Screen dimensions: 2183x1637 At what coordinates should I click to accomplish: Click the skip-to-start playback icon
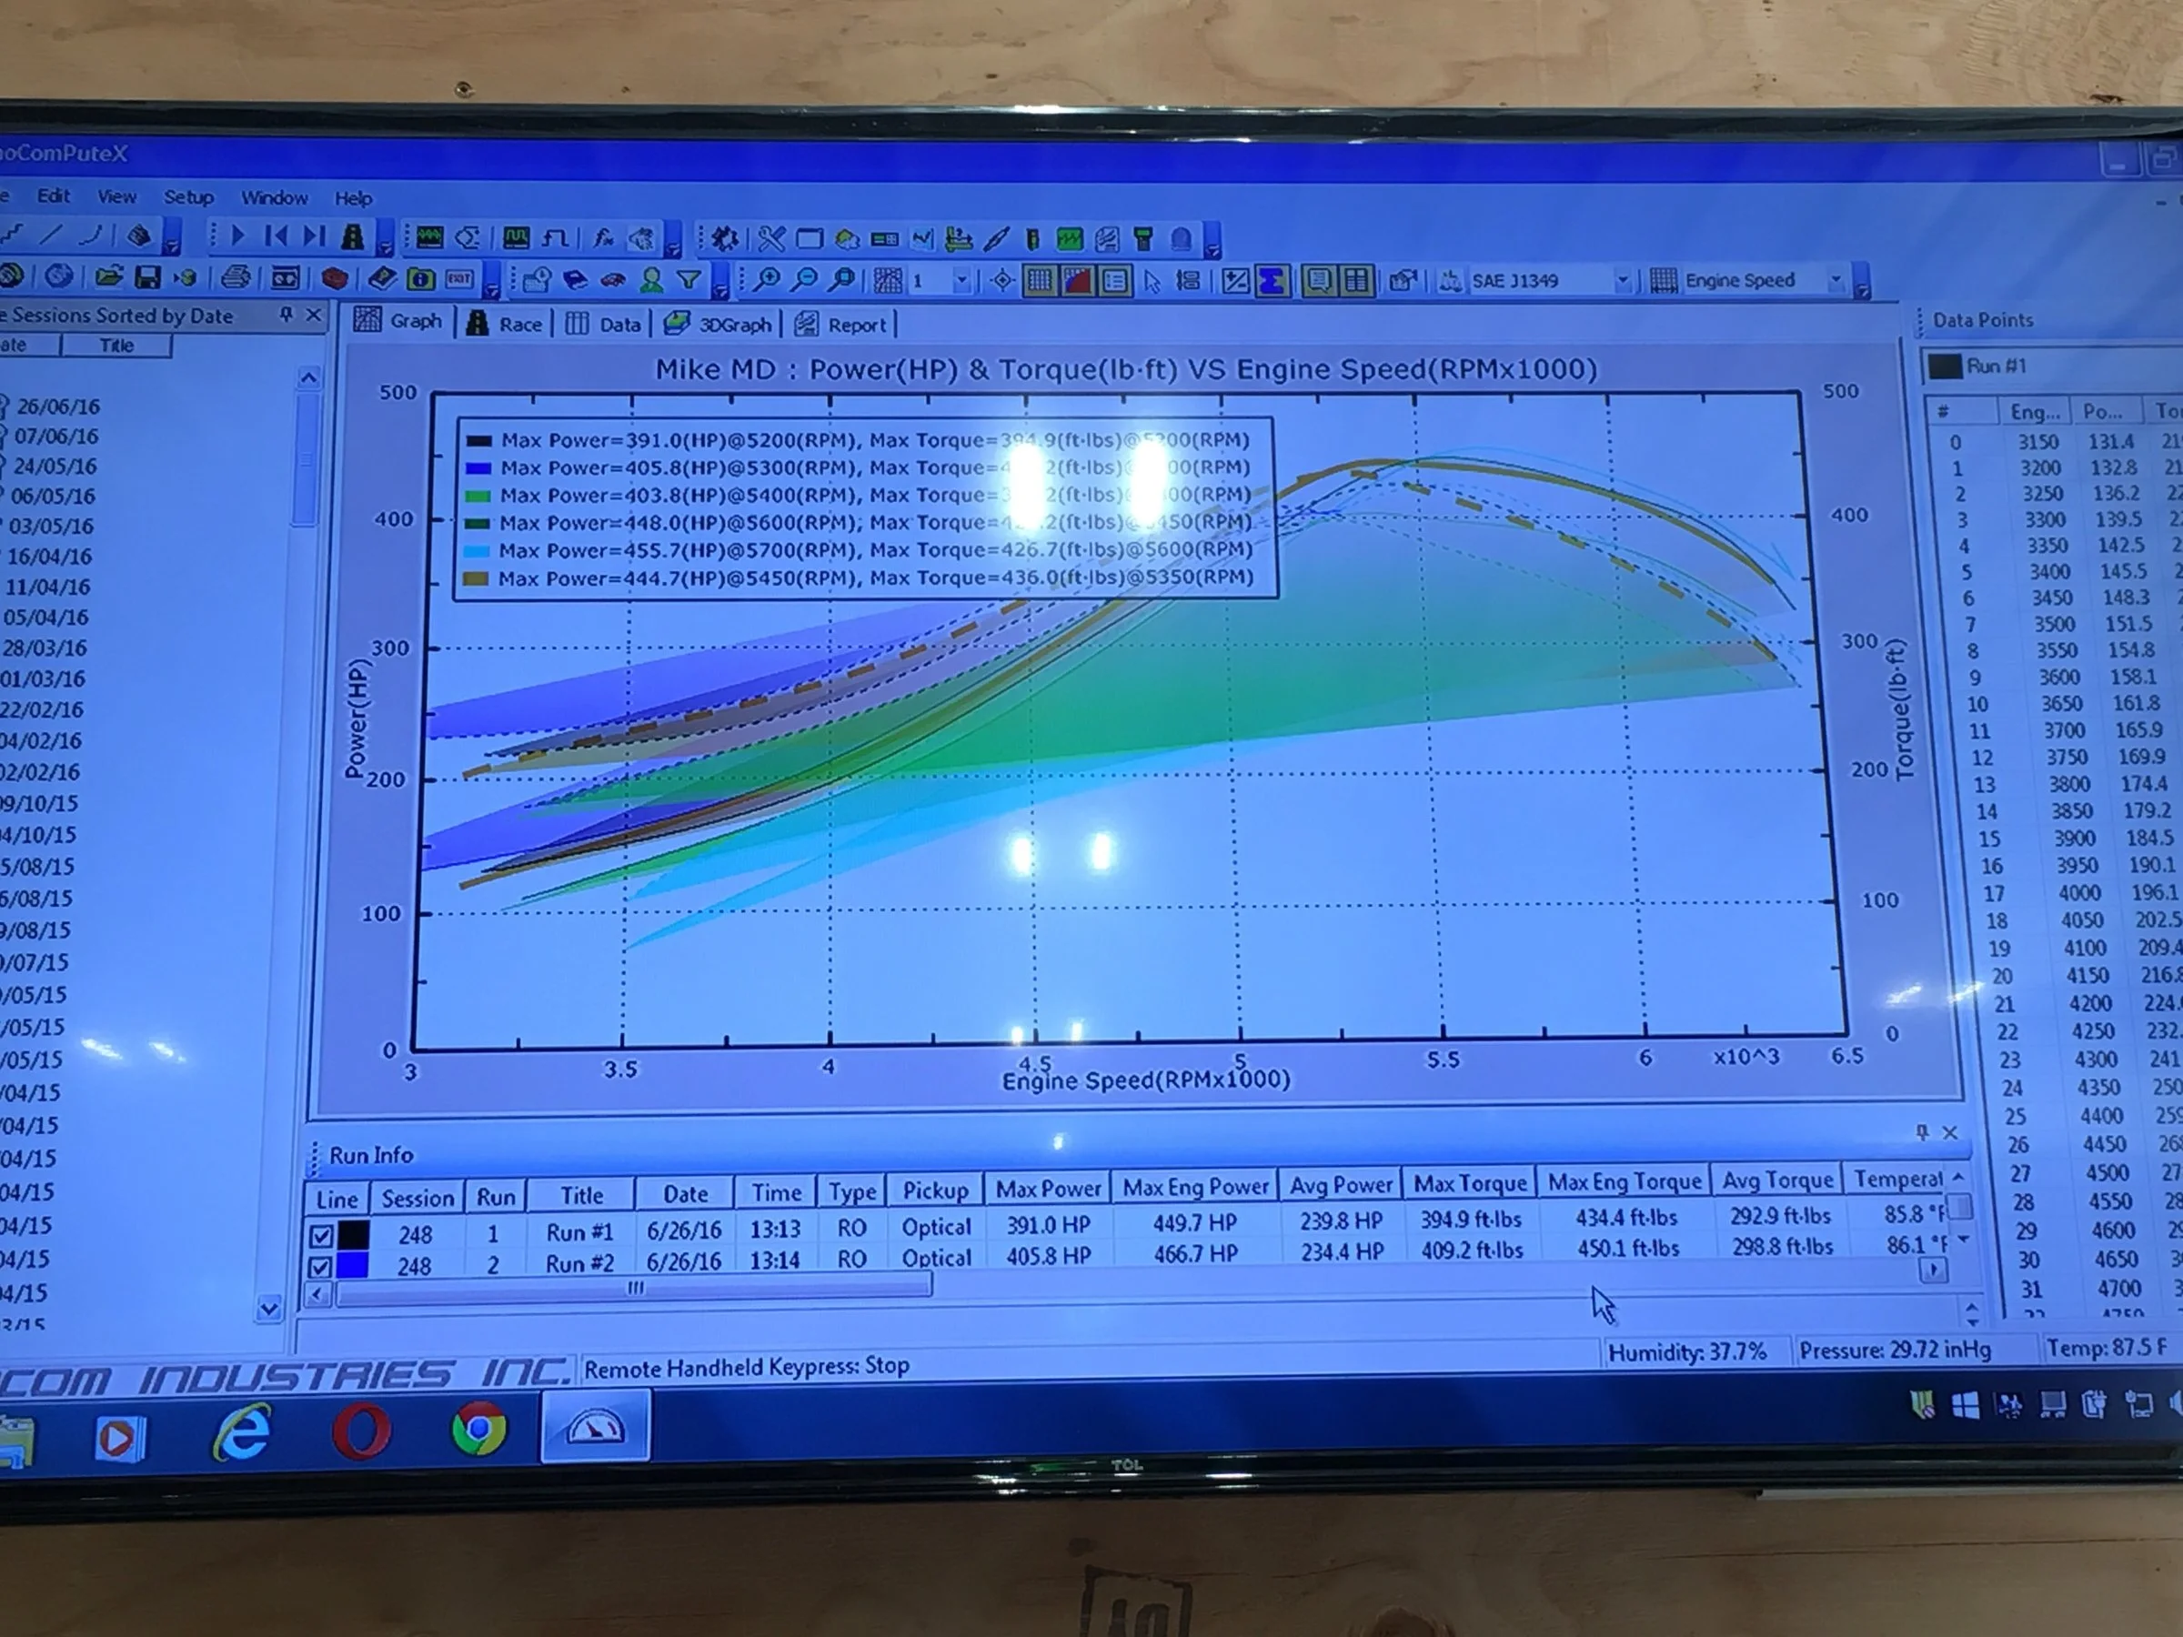point(277,236)
